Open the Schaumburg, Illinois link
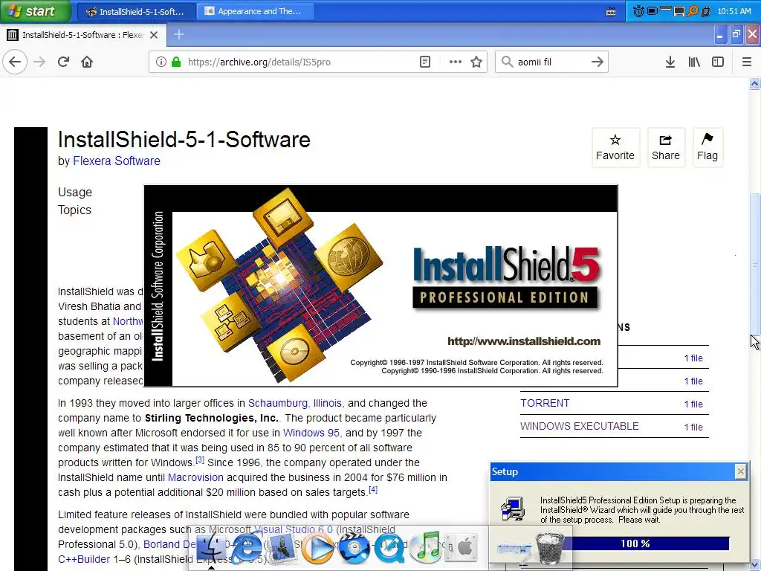Screen dimensions: 761x571 pyautogui.click(x=296, y=403)
